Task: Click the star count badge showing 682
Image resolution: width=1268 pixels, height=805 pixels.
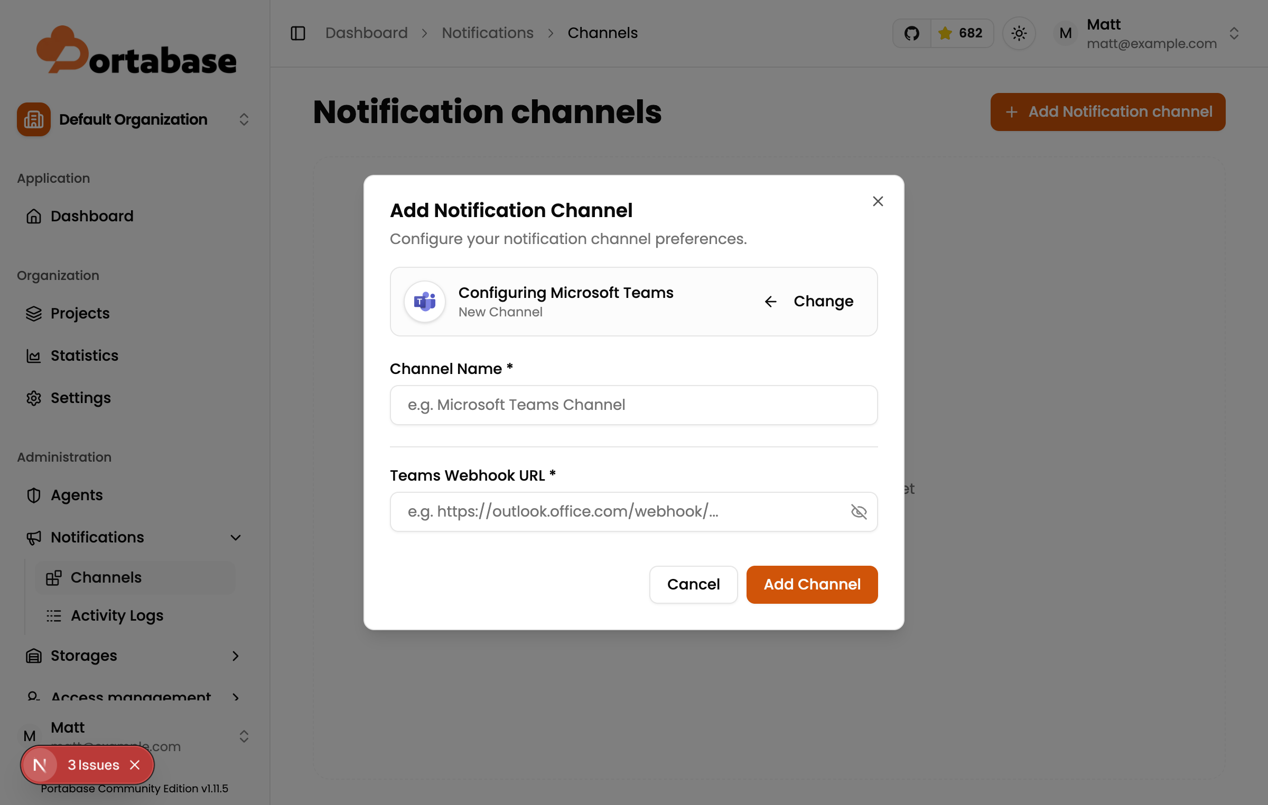Action: coord(961,33)
